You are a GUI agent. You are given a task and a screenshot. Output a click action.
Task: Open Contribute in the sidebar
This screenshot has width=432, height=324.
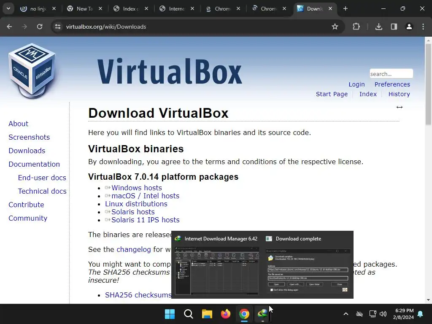coord(27,205)
